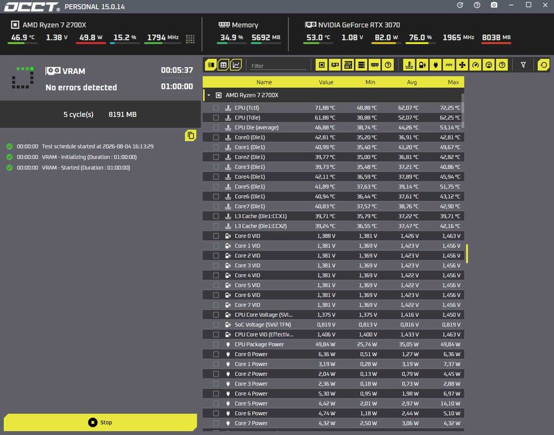The width and height of the screenshot is (554, 435).
Task: Toggle voltage sensor type filter
Action: (422, 65)
